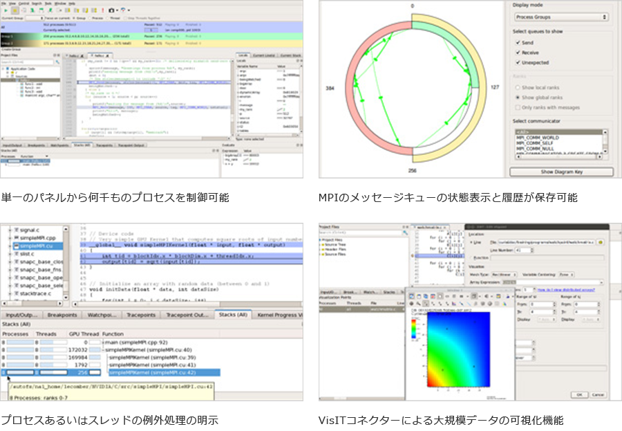Screen dimensions: 622x431
Task: Select MPI_COMM_SELF in communicator list
Action: coord(534,143)
